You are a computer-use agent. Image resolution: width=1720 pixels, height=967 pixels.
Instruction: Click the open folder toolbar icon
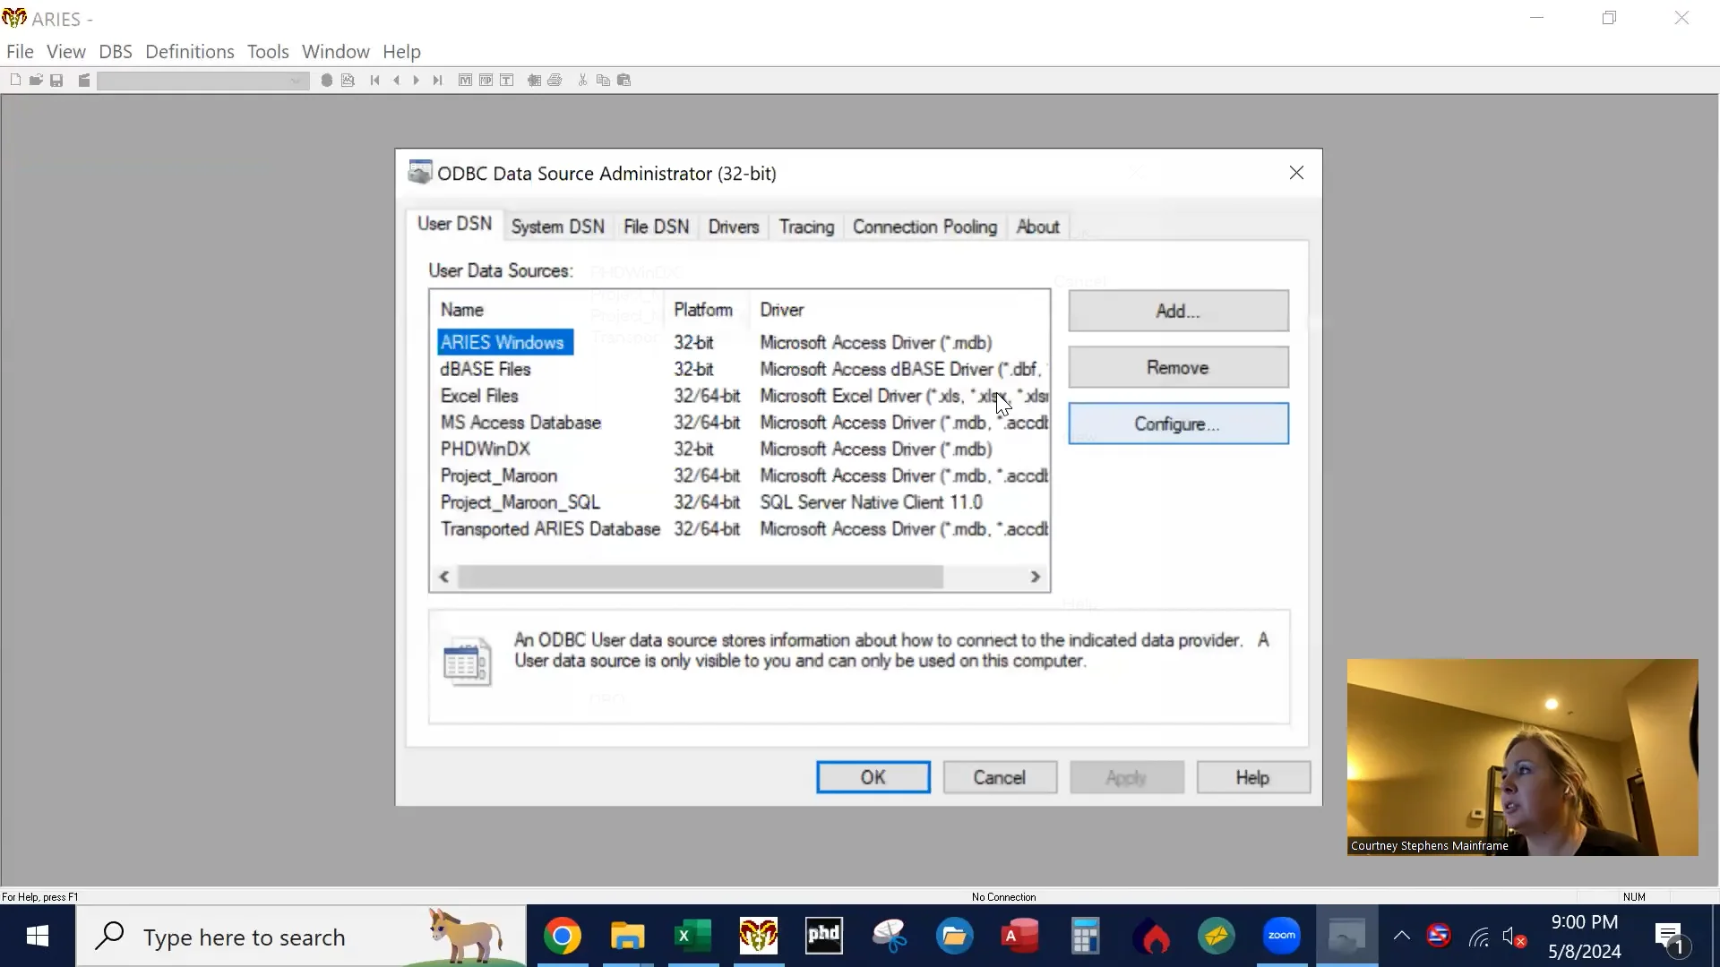click(x=36, y=81)
